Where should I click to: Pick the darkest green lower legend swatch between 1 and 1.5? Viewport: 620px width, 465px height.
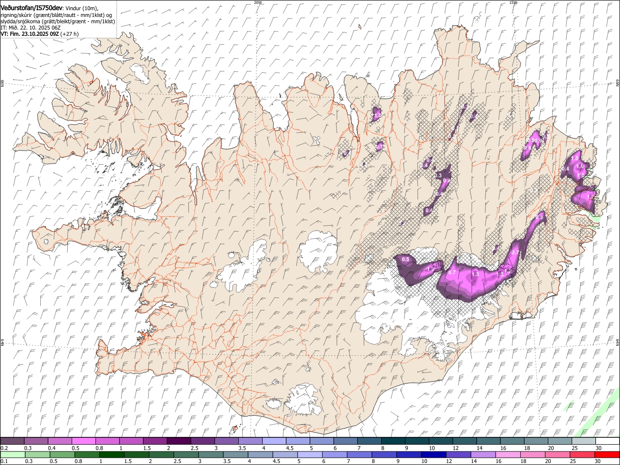tap(112, 454)
